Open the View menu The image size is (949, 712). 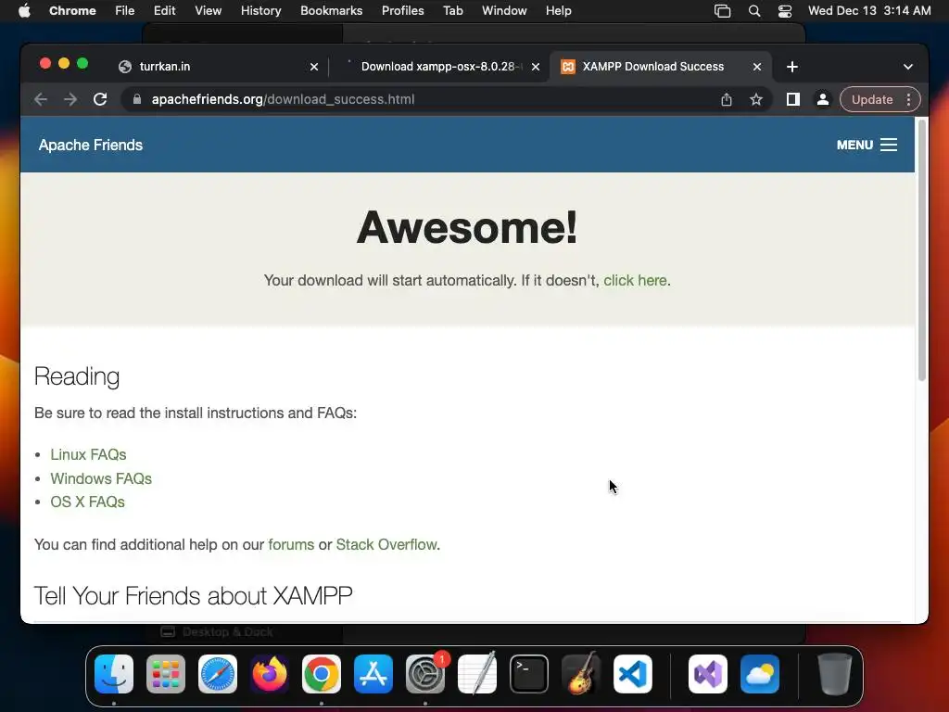click(209, 11)
